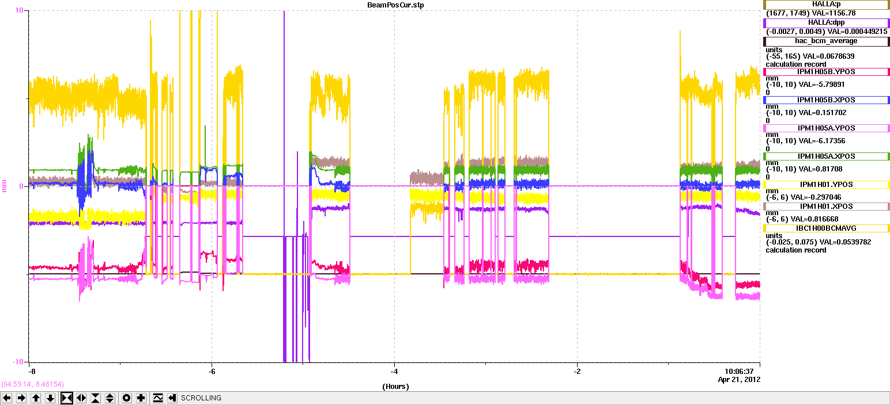The image size is (890, 405).
Task: Click the vertical zoom-in hourglass icon
Action: [96, 398]
